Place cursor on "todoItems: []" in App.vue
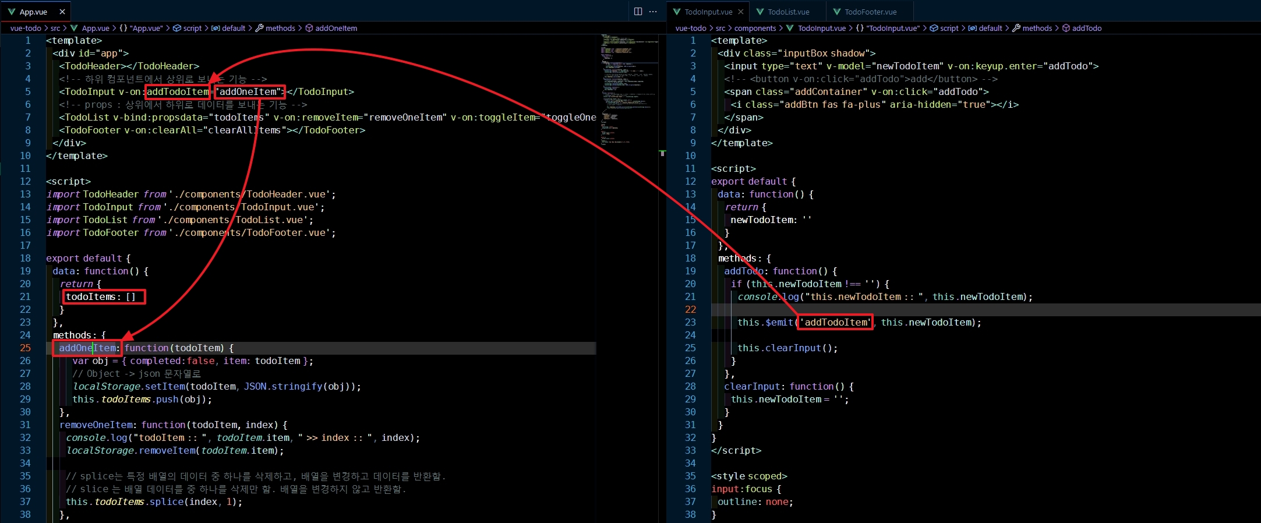This screenshot has height=523, width=1261. pyautogui.click(x=101, y=296)
